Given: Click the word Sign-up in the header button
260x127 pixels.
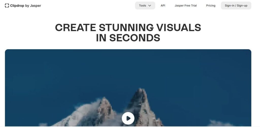Looking at the screenshot, I should (242, 6).
